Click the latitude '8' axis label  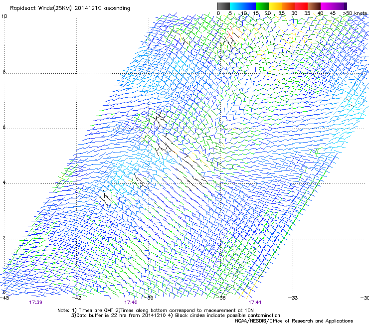[x=4, y=72]
